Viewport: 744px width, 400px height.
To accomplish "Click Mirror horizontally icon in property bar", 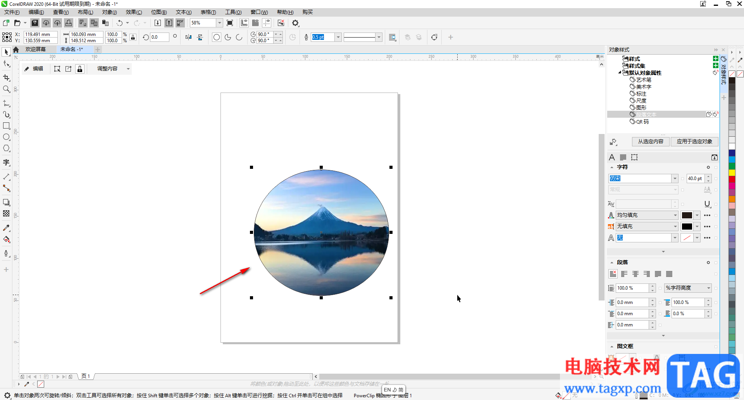I will click(188, 37).
